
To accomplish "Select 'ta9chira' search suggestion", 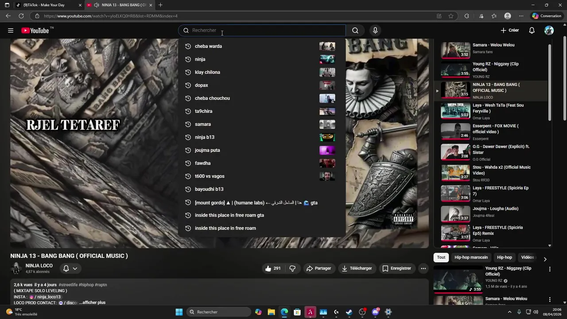I will 261,111.
